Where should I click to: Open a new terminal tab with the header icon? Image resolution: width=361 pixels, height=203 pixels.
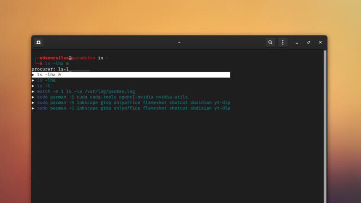pos(39,43)
